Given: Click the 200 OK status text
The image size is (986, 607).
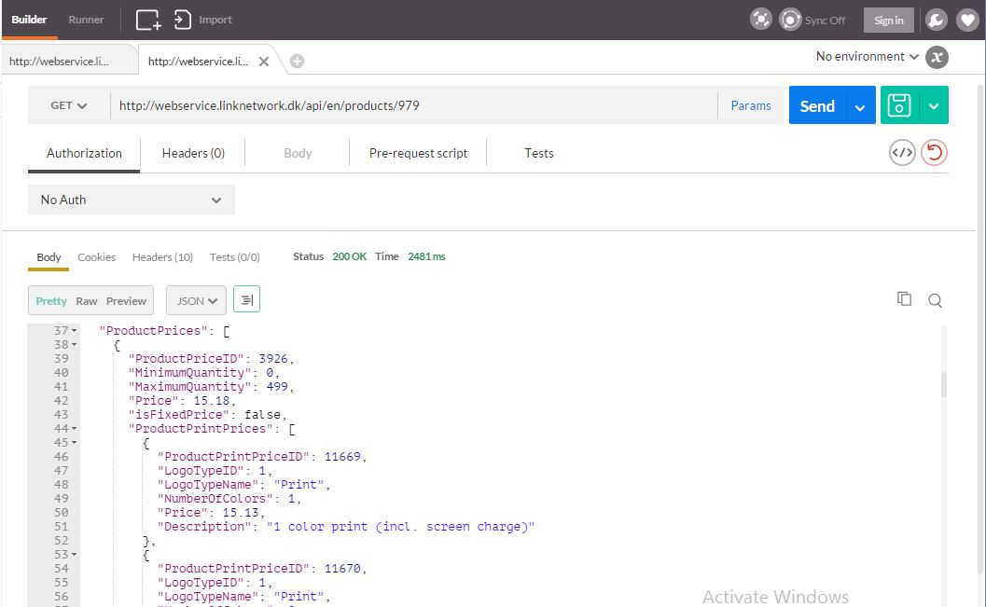Looking at the screenshot, I should coord(349,257).
